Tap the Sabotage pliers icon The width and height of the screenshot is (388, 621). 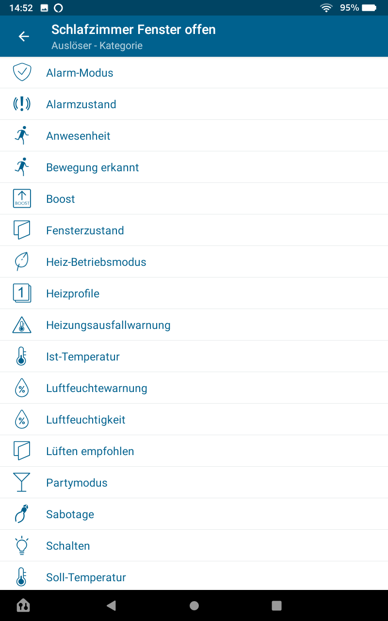[x=22, y=514]
